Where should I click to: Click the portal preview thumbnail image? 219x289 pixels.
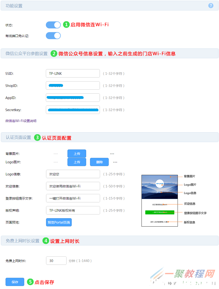[159, 201]
